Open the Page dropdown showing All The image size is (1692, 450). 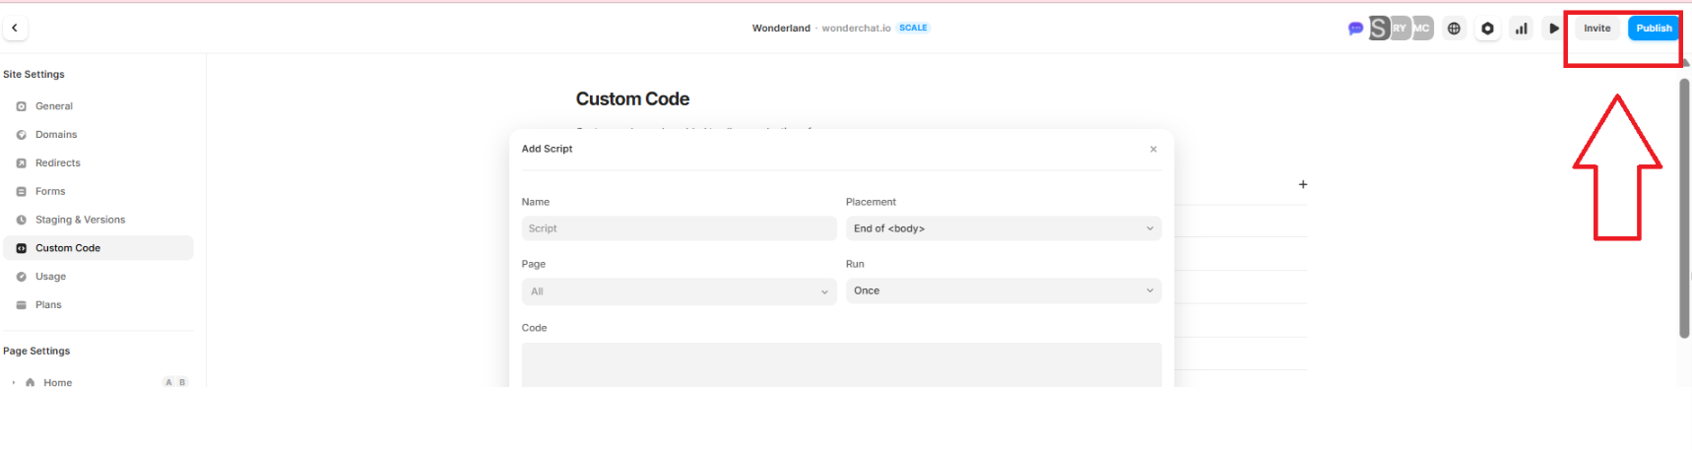[679, 291]
